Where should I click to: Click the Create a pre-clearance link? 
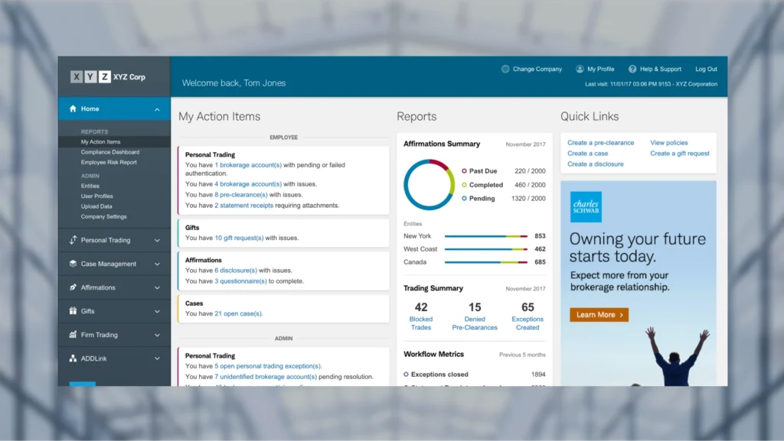click(x=600, y=142)
